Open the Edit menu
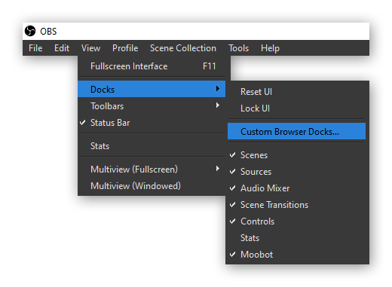Image resolution: width=392 pixels, height=287 pixels. coord(62,48)
